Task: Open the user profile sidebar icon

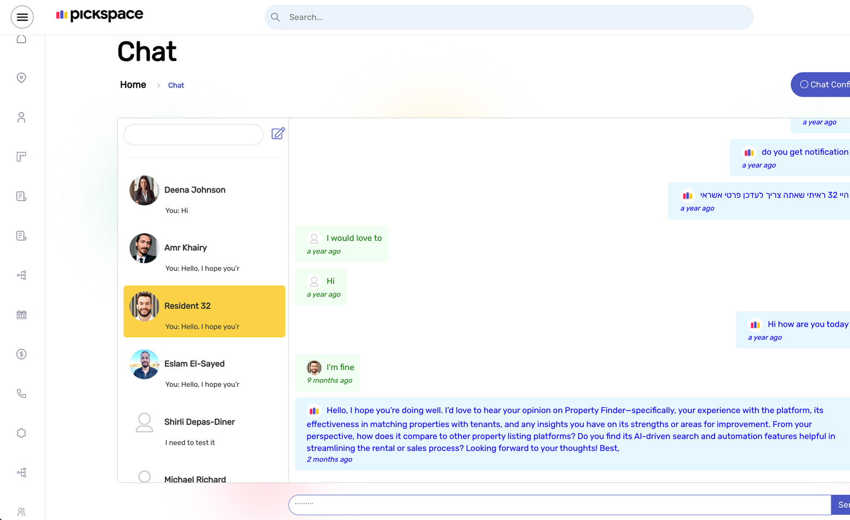Action: point(21,118)
